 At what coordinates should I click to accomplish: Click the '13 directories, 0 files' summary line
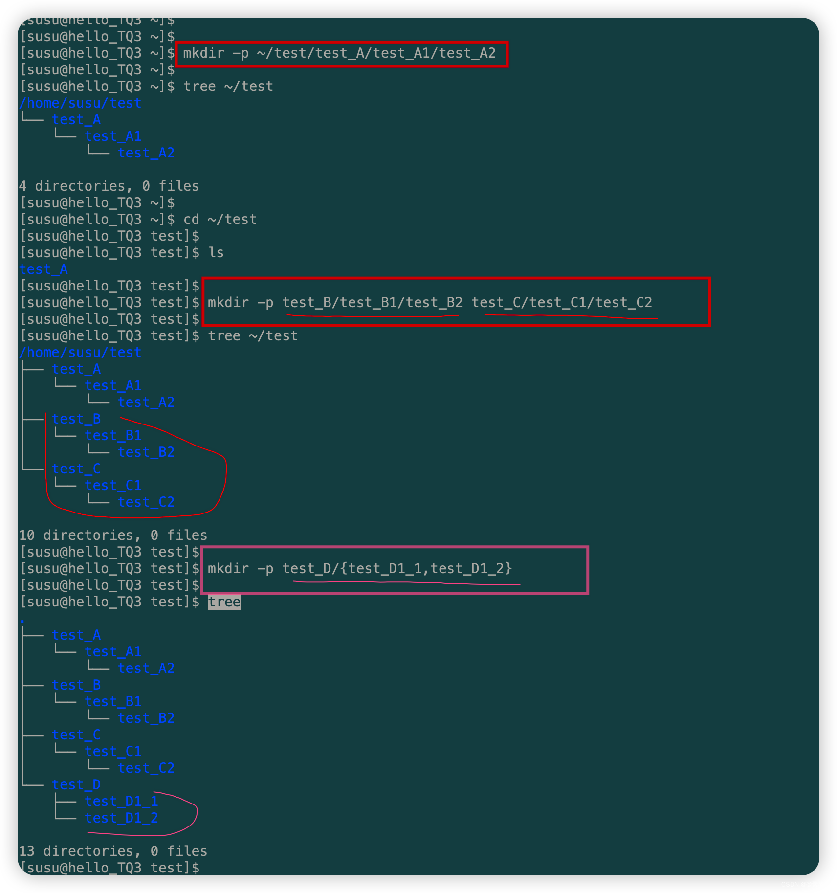[113, 851]
